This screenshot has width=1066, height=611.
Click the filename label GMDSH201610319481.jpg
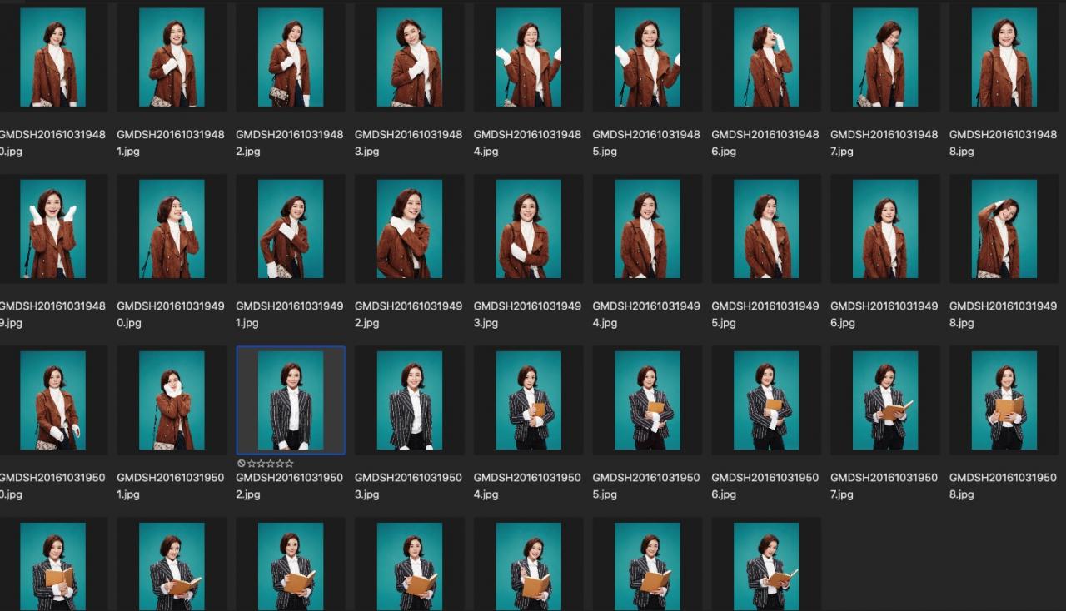point(171,142)
